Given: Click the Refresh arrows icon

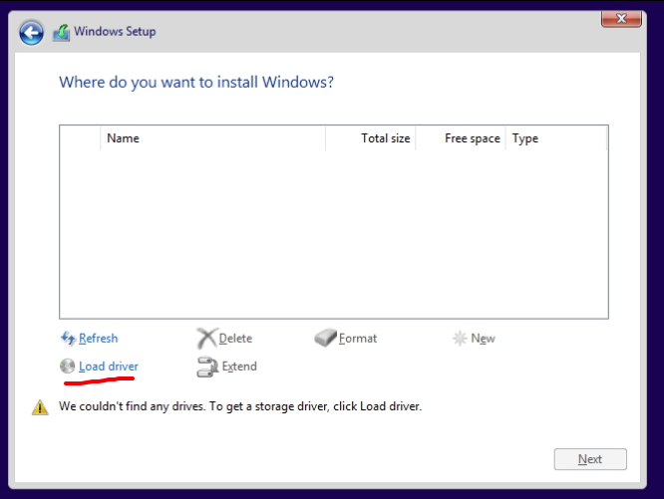Looking at the screenshot, I should (68, 339).
